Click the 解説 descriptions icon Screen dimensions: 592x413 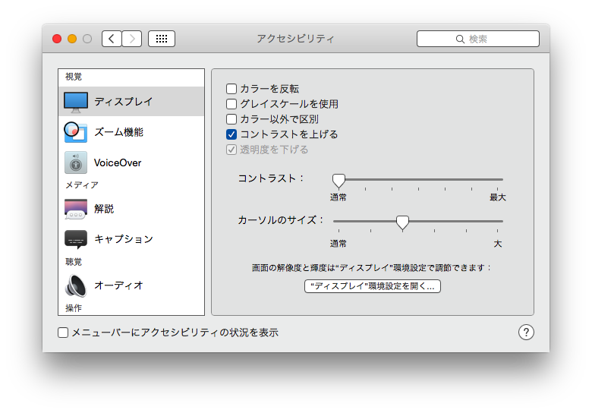coord(76,209)
